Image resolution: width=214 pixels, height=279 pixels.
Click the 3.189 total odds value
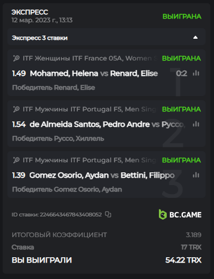(x=193, y=235)
